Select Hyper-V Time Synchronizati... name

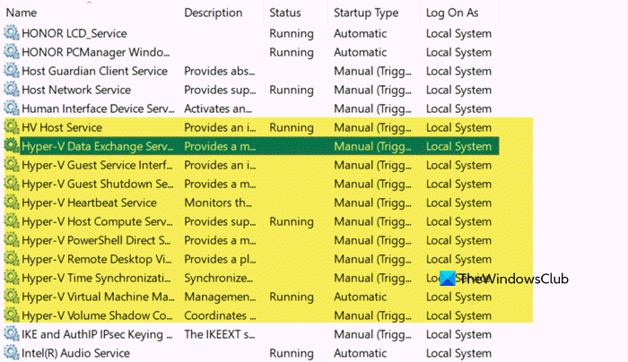(x=96, y=278)
